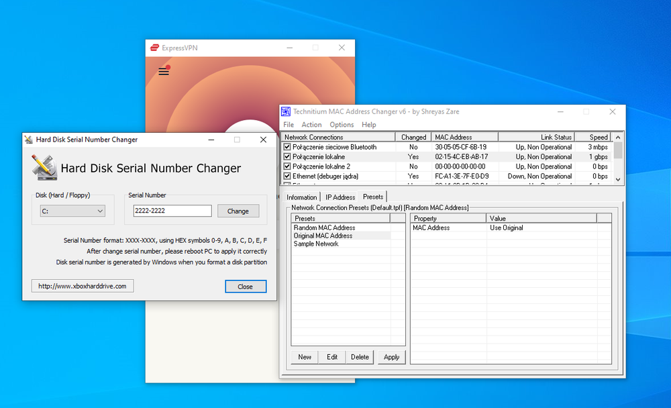Open the Action menu

pos(311,125)
